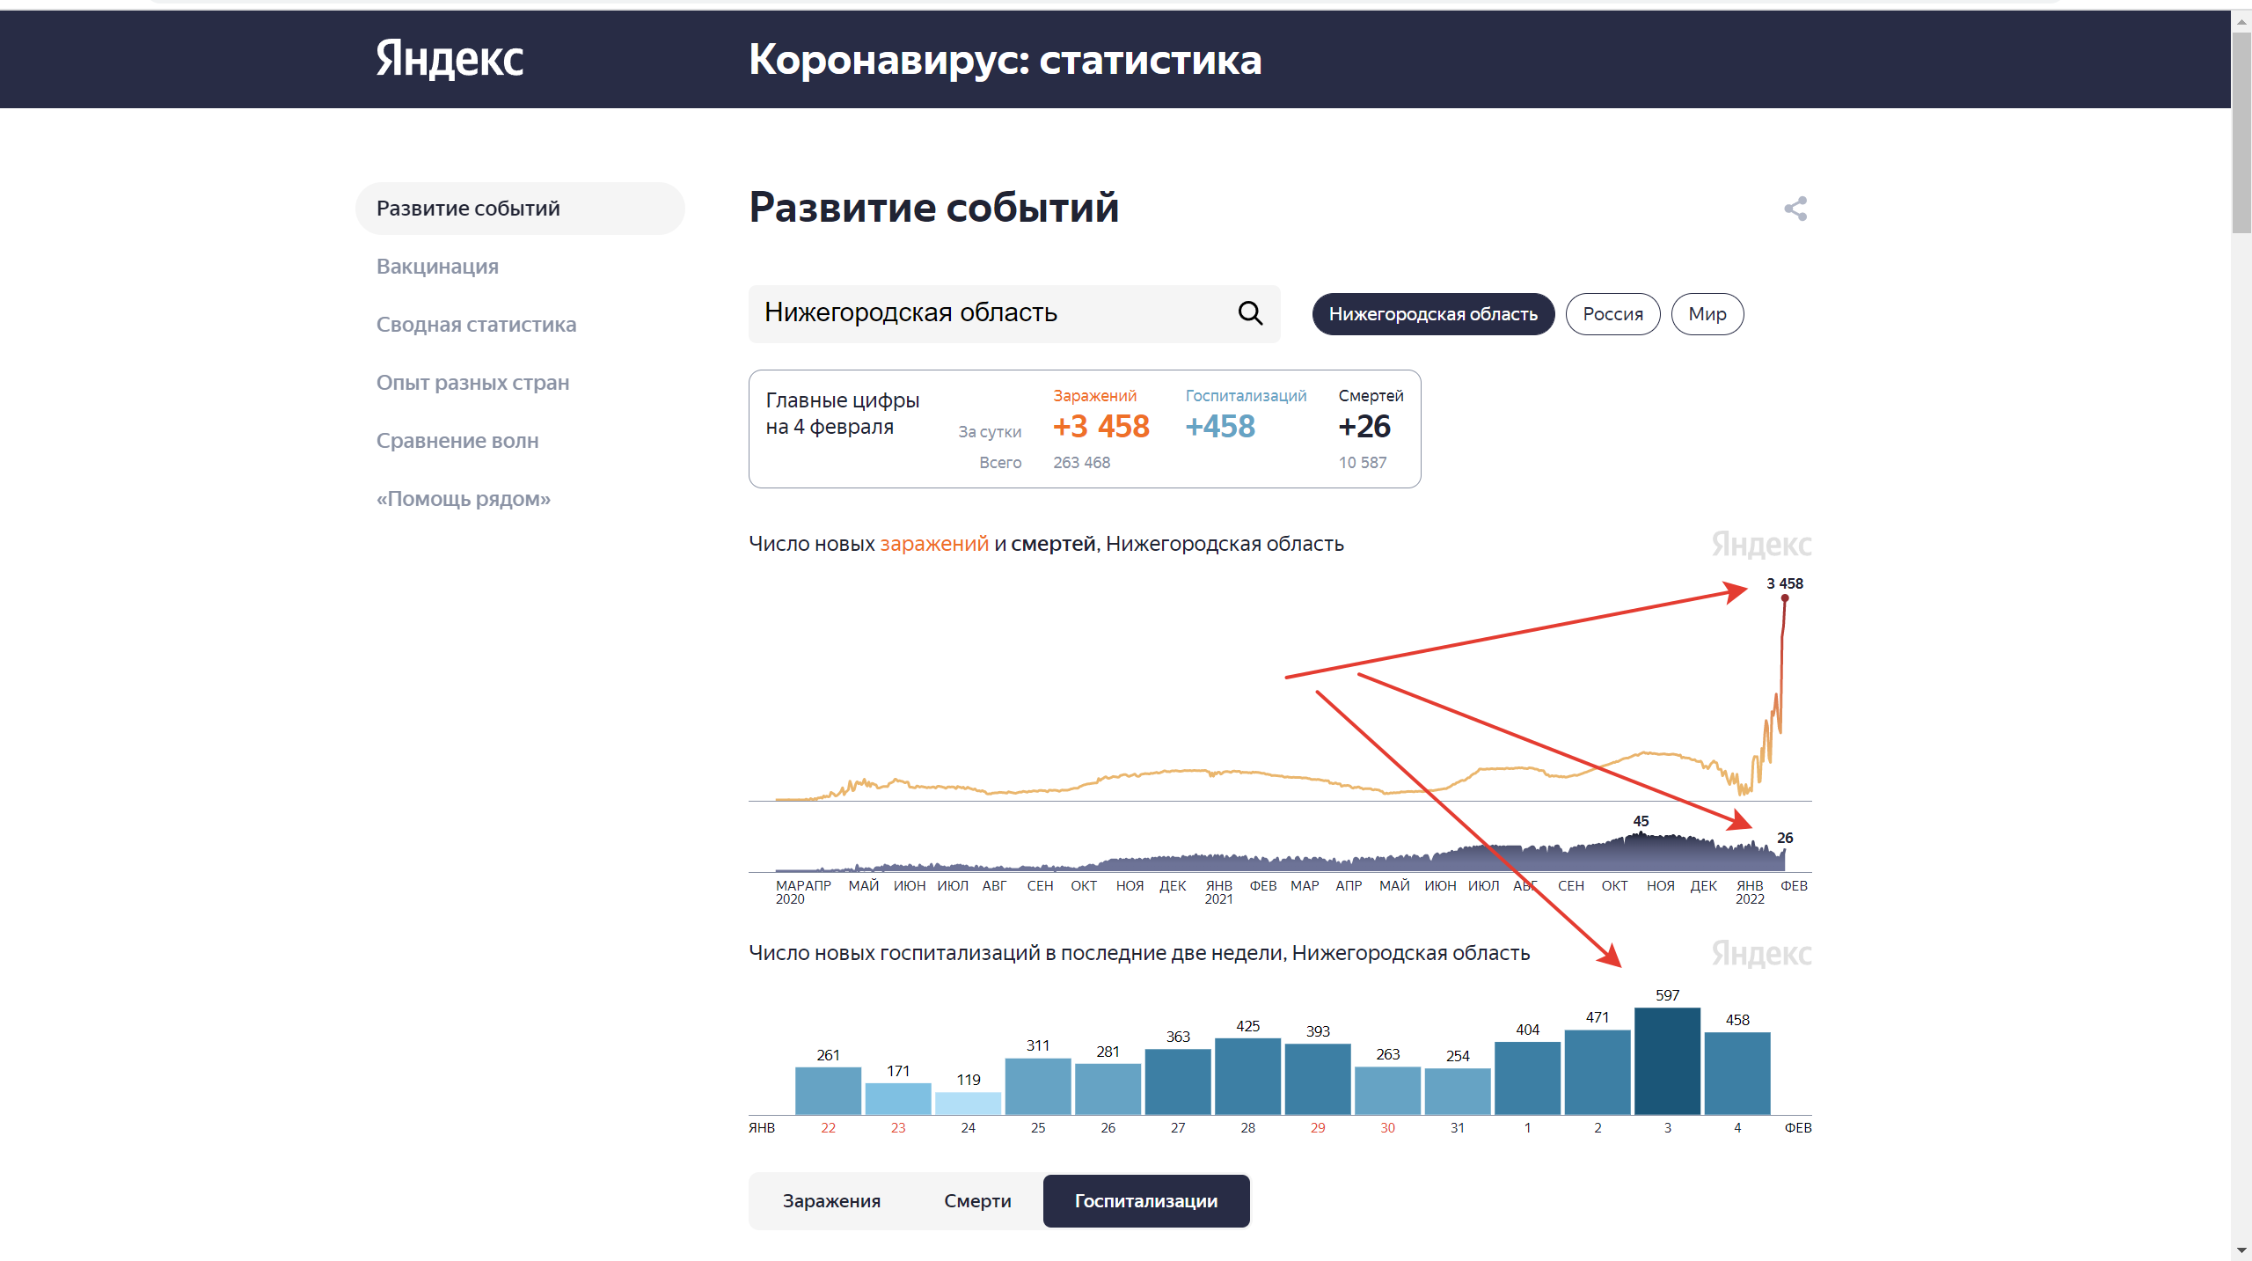Switch region to 'Россия'
Screen dimensions: 2252x1261
1612,314
